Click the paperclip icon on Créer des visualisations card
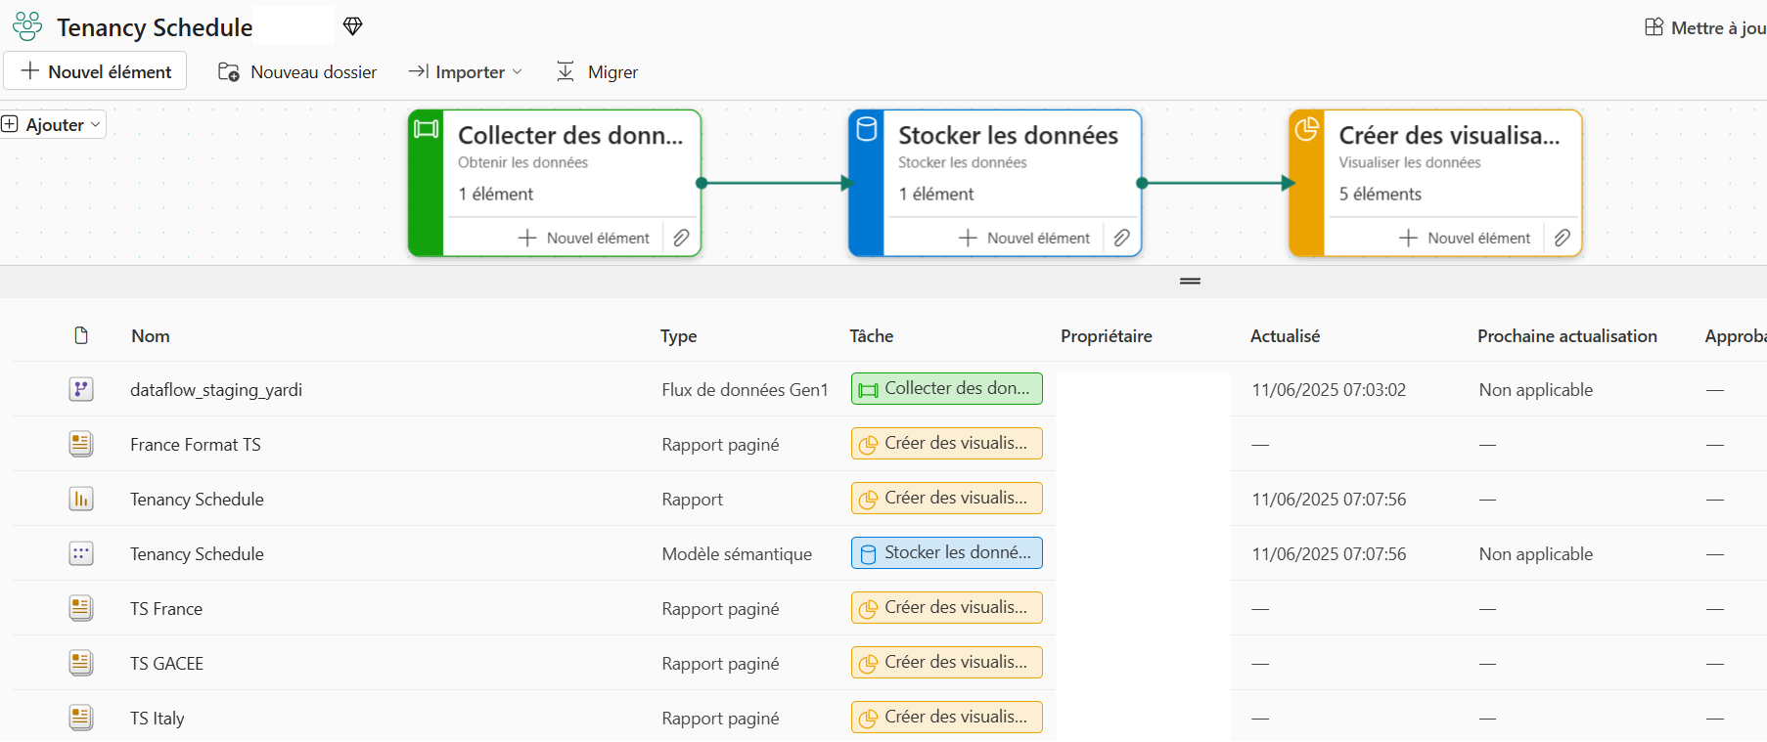 point(1563,238)
